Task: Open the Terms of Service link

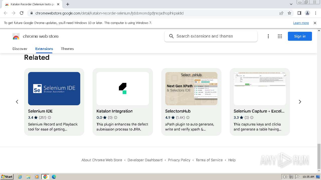Action: click(x=209, y=160)
